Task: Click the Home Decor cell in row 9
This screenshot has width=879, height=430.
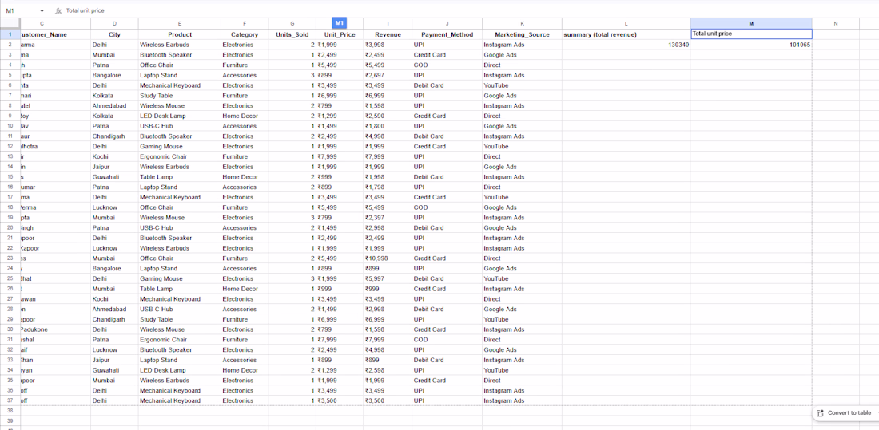Action: 245,116
